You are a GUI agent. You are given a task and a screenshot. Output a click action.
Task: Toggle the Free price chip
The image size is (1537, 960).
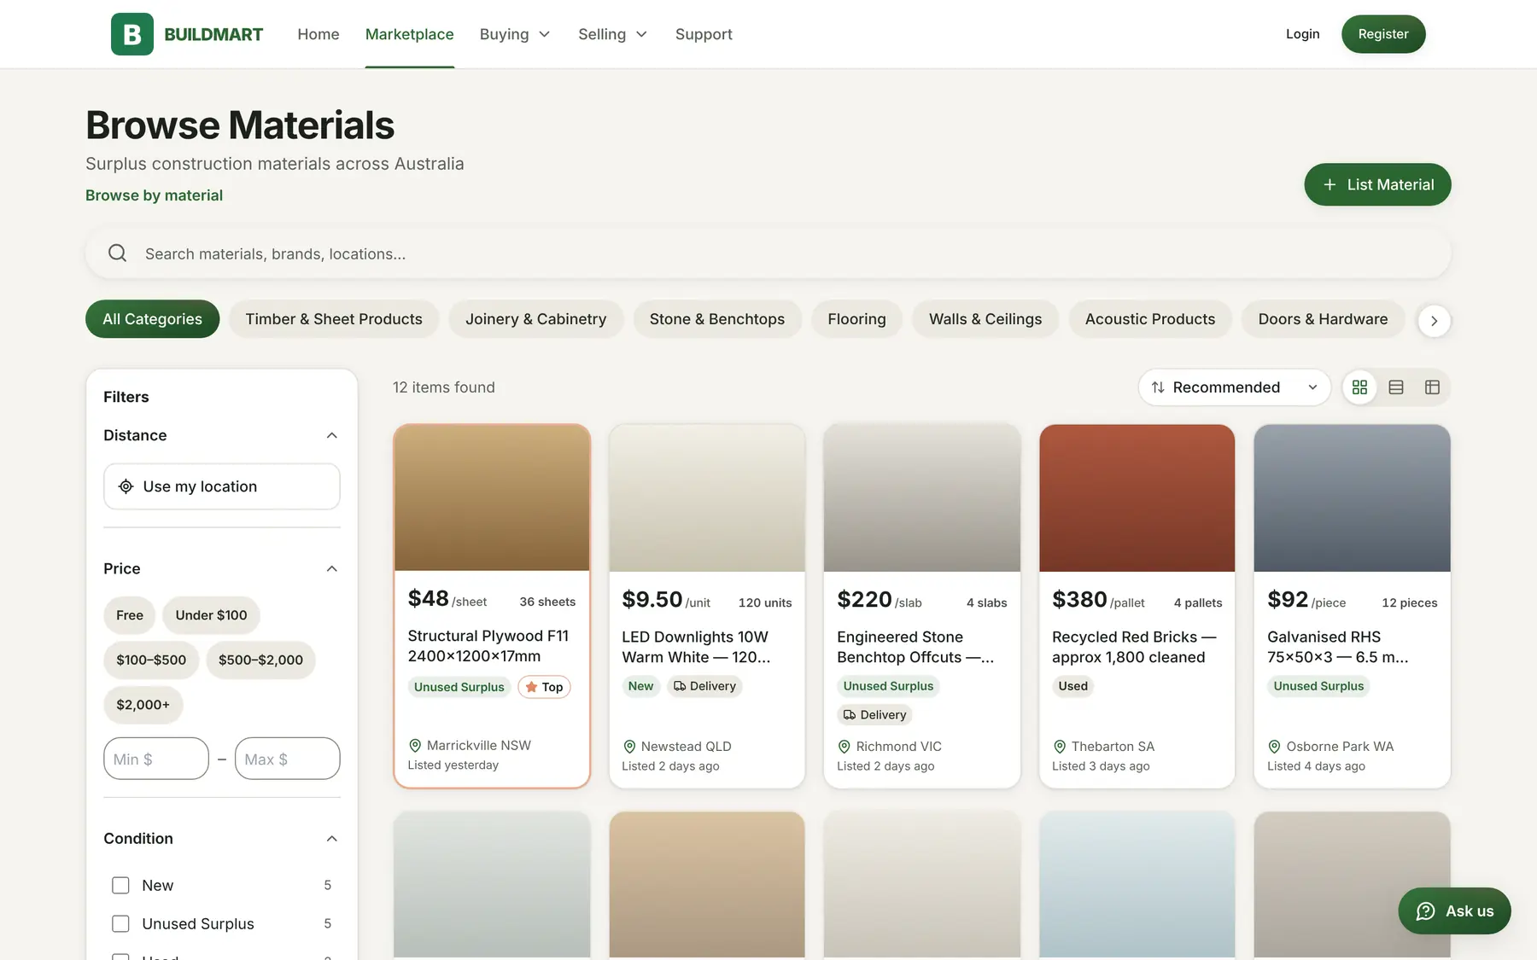(x=130, y=615)
